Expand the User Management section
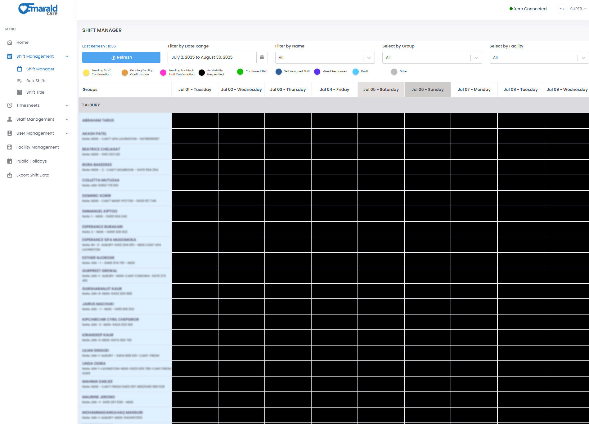Screen dimensions: 589x424 tap(67, 133)
